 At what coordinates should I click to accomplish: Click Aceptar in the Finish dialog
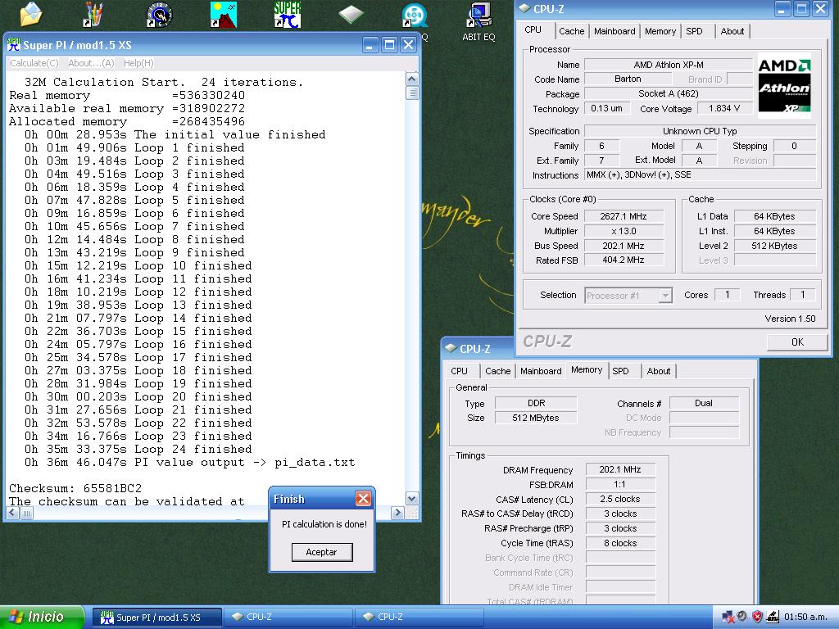click(x=321, y=552)
